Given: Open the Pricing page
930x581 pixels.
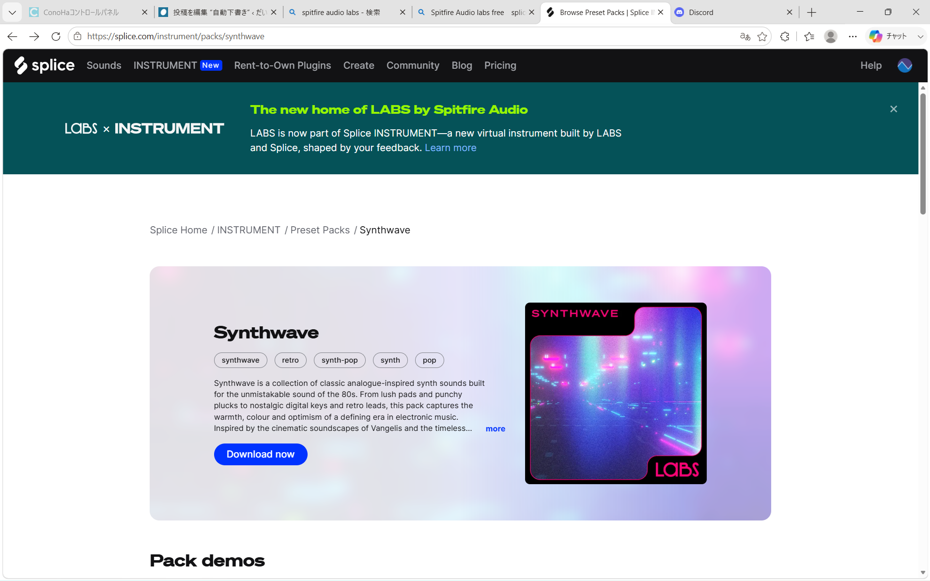Looking at the screenshot, I should (500, 65).
